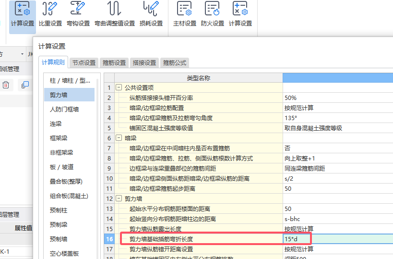Image resolution: width=393 pixels, height=259 pixels.
Task: Switch to 箍筋公式 tab
Action: click(x=175, y=63)
